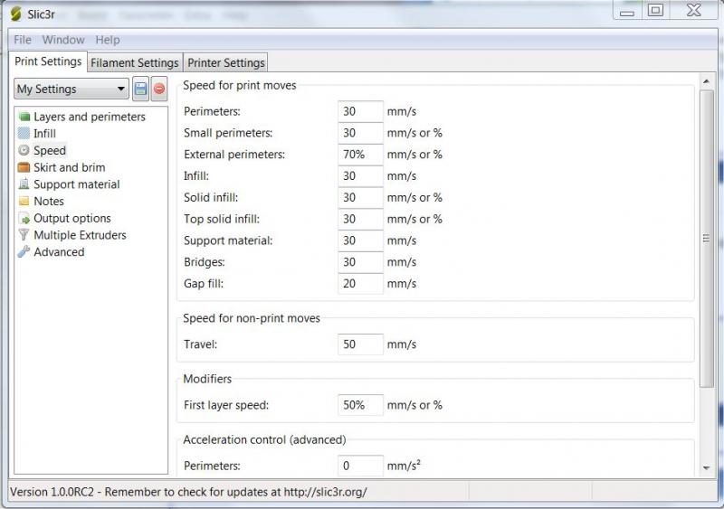
Task: Click the Multiple Extruders funnel icon
Action: point(24,235)
